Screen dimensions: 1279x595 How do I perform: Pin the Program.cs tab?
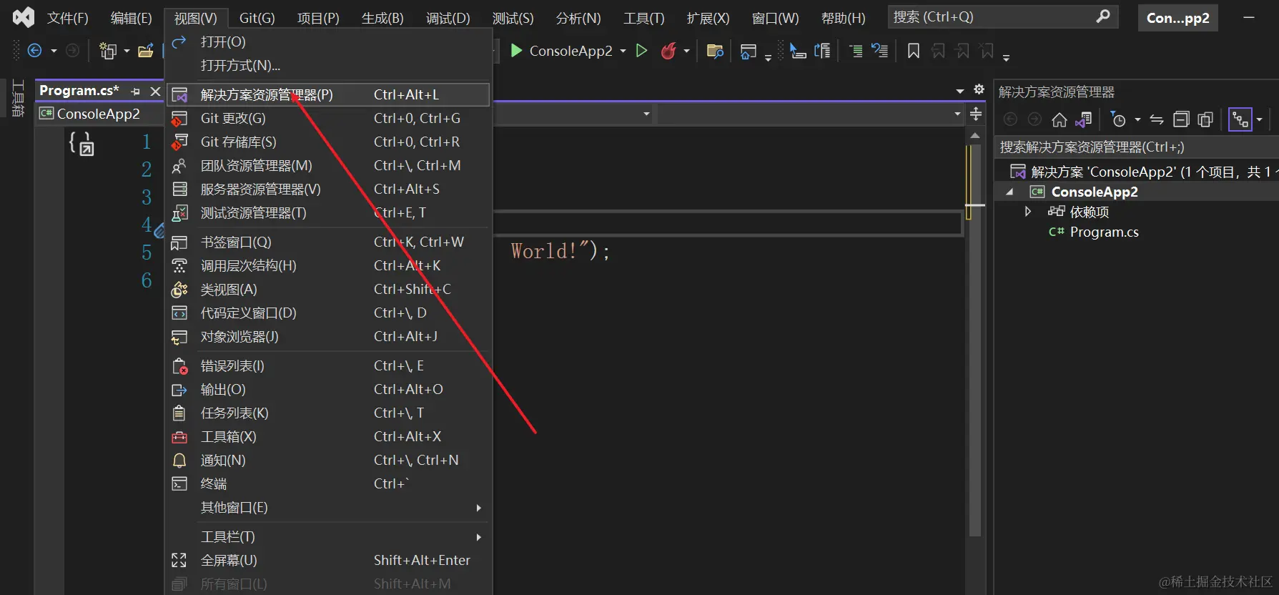click(x=136, y=92)
